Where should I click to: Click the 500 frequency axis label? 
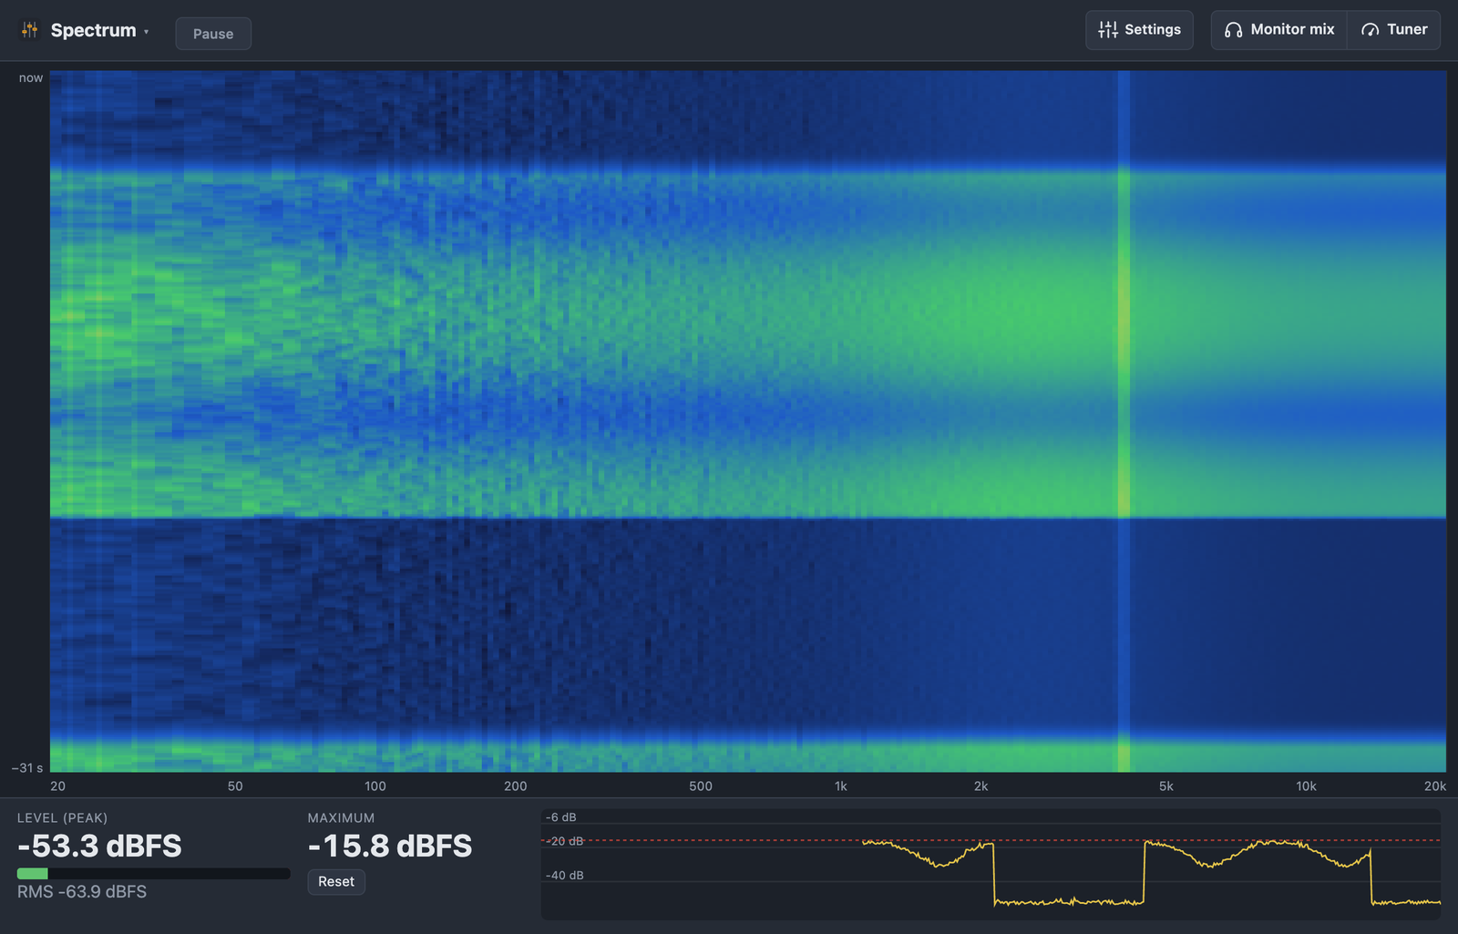701,786
